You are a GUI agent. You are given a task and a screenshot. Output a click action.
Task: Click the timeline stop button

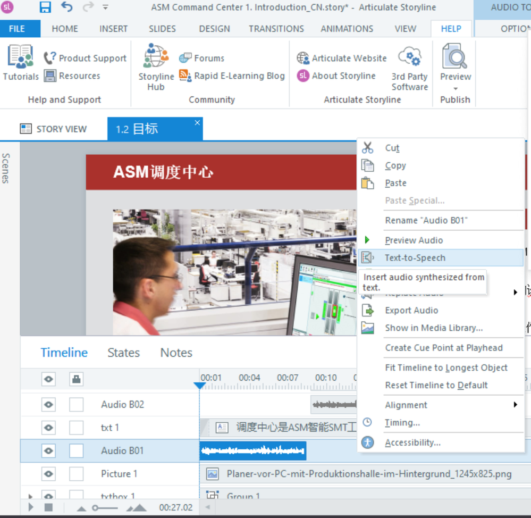[x=48, y=507]
